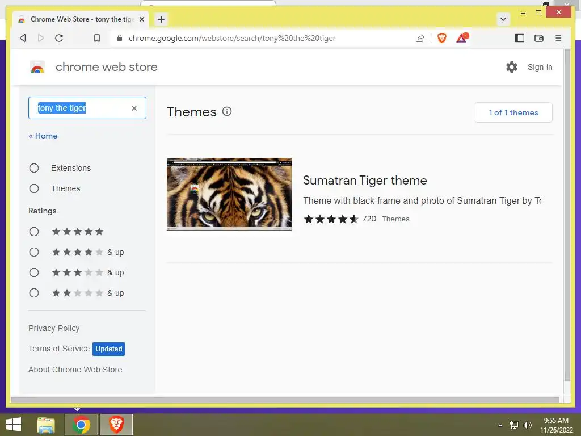This screenshot has height=436, width=581.
Task: Open the browser hamburger menu
Action: (558, 38)
